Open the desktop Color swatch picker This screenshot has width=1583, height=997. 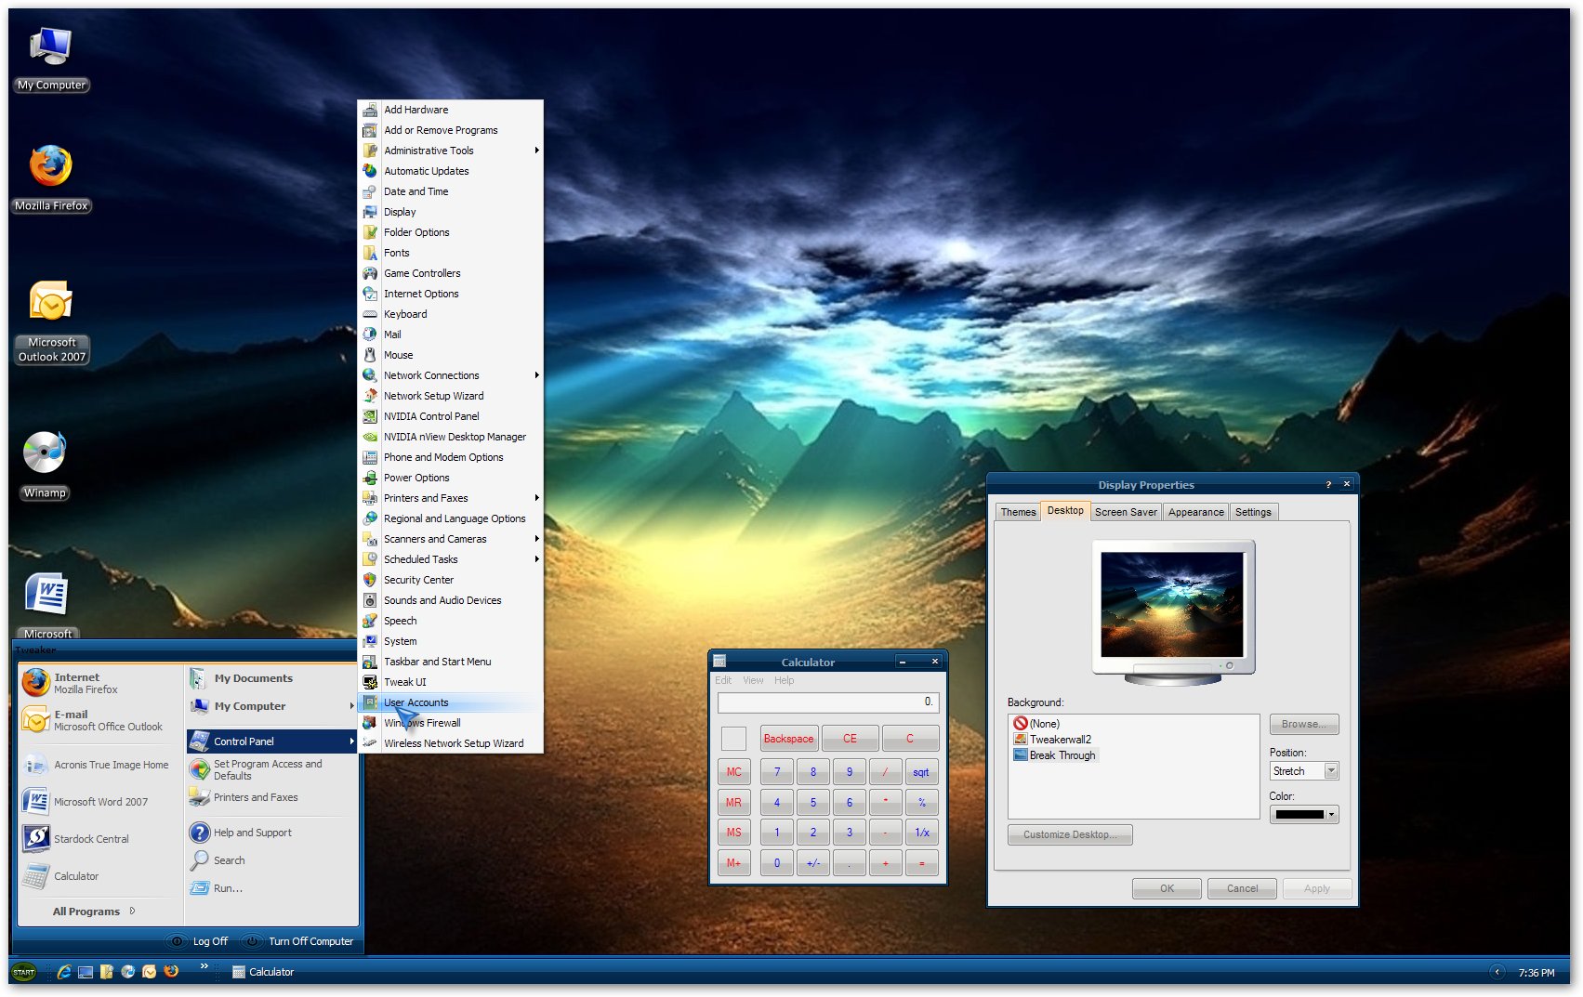1303,815
